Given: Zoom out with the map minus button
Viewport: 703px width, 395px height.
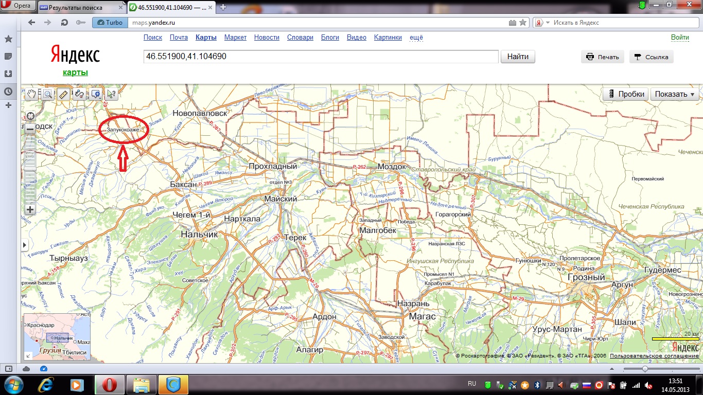Looking at the screenshot, I should click(30, 129).
